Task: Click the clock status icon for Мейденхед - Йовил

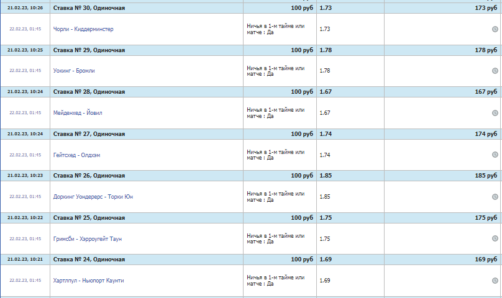Action: [495, 113]
